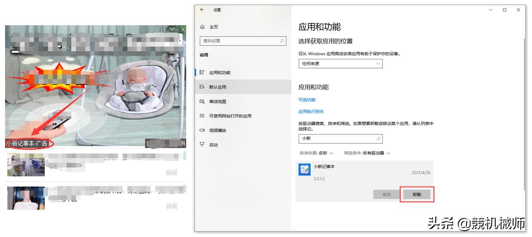The height and width of the screenshot is (237, 532).
Task: Click the 小新记事本 app icon in list
Action: tap(305, 170)
